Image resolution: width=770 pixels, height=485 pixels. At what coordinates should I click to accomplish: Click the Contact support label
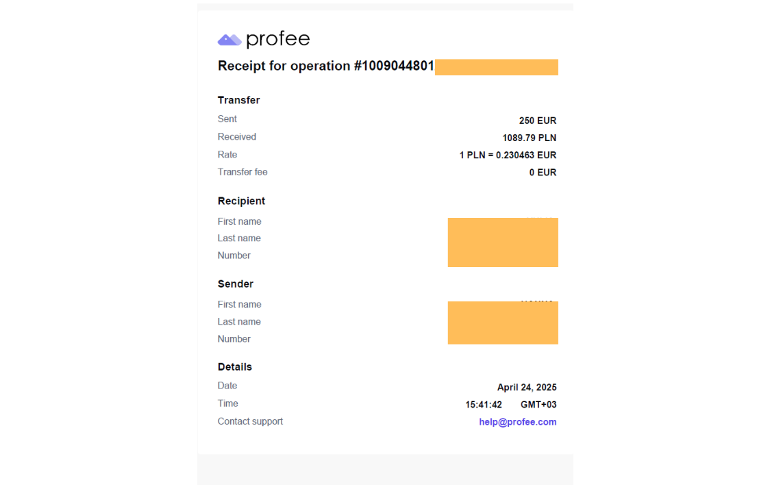click(250, 421)
